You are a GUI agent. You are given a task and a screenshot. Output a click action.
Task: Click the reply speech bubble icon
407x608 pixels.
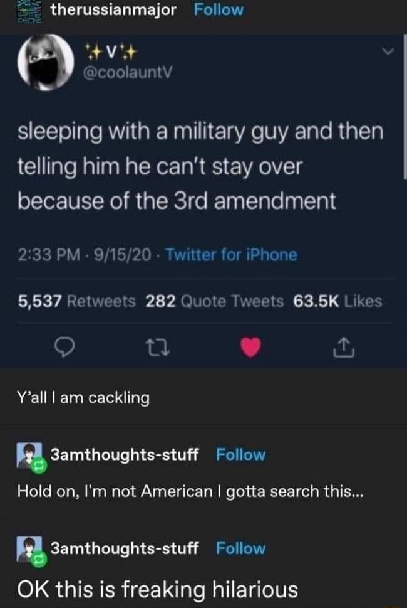pyautogui.click(x=63, y=348)
